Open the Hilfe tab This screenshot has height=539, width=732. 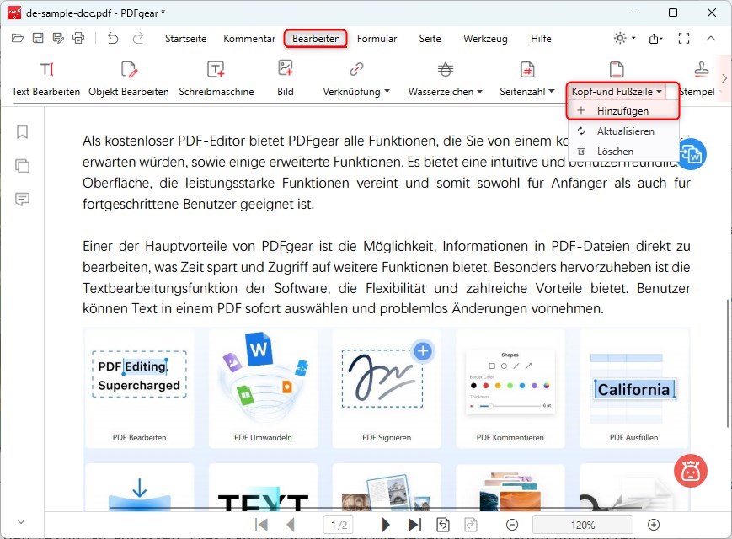click(x=541, y=39)
